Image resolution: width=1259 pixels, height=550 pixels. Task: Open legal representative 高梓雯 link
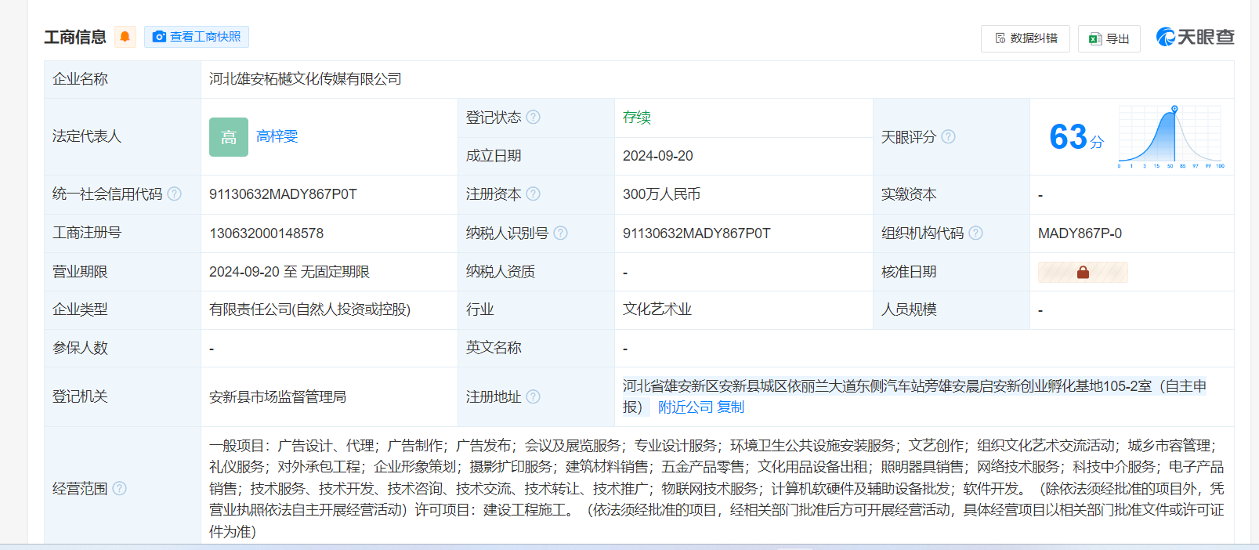[277, 136]
